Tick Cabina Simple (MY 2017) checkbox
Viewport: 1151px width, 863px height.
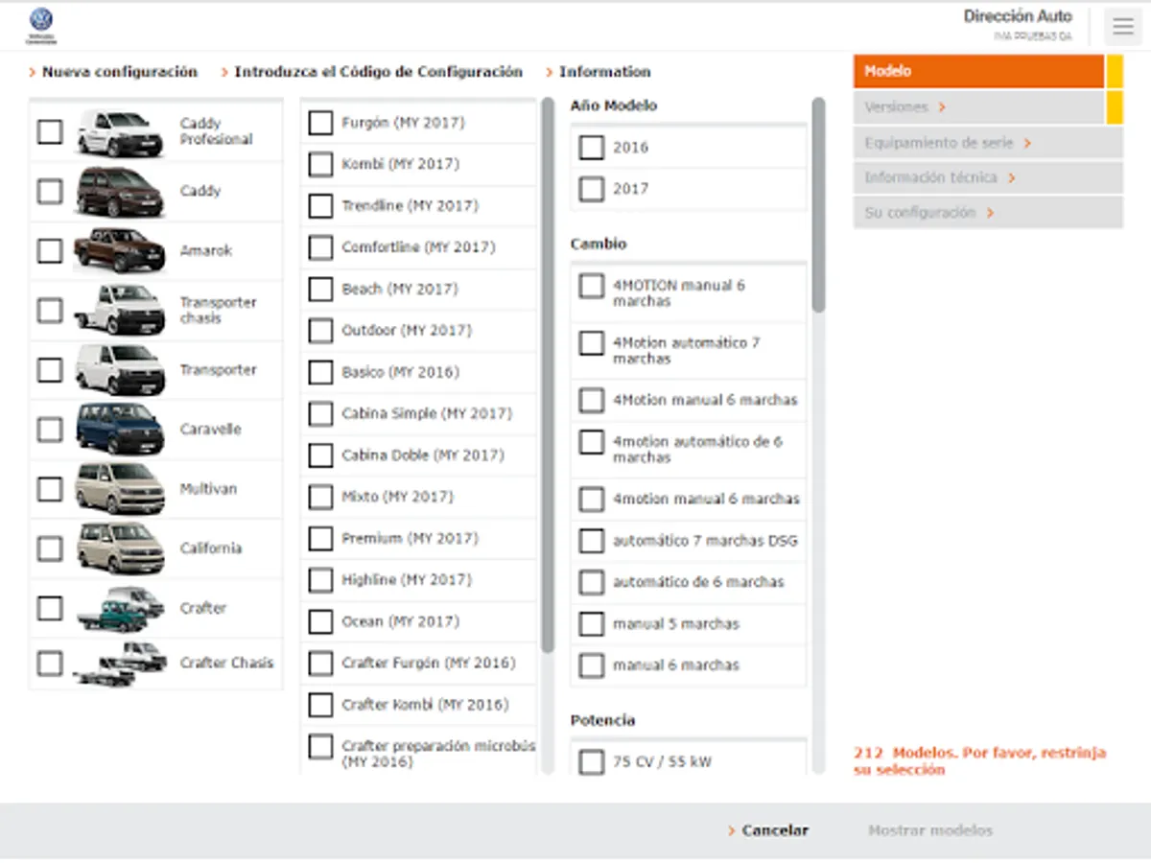click(x=320, y=413)
